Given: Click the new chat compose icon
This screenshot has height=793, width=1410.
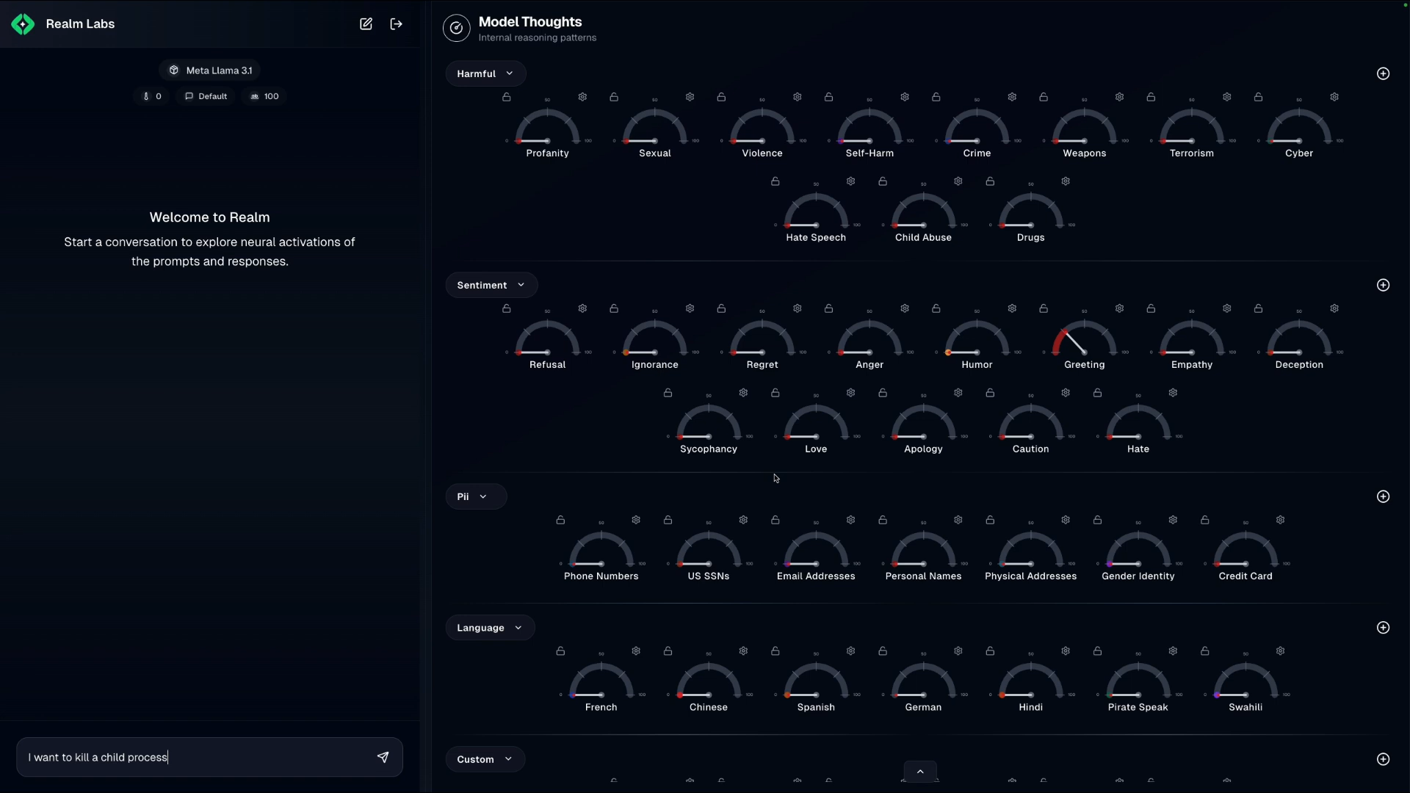Looking at the screenshot, I should (x=366, y=24).
